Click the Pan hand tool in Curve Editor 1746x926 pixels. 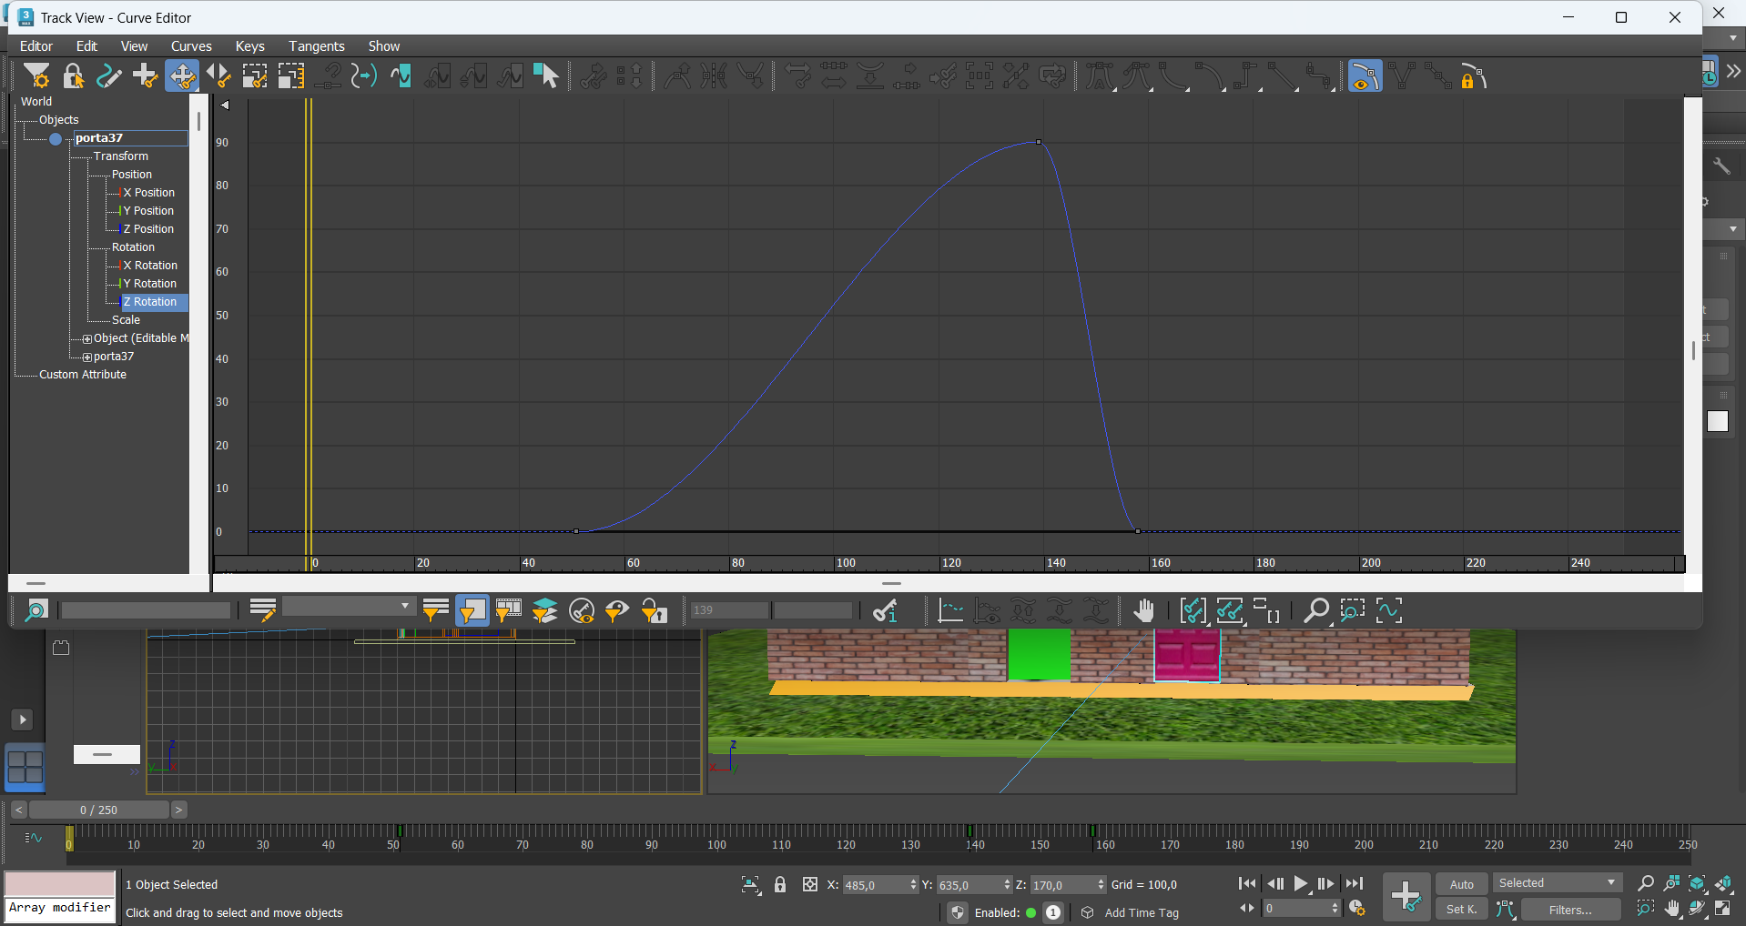(x=1143, y=611)
